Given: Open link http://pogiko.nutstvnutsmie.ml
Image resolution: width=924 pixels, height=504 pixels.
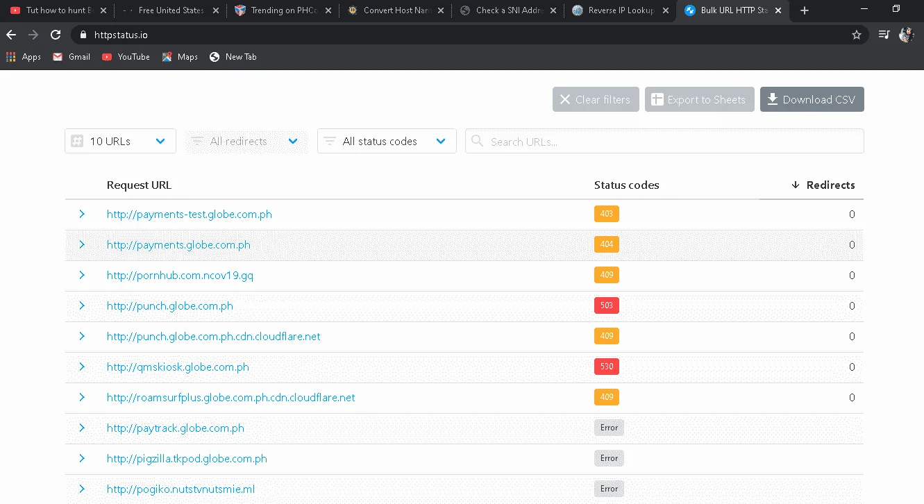Looking at the screenshot, I should tap(180, 489).
